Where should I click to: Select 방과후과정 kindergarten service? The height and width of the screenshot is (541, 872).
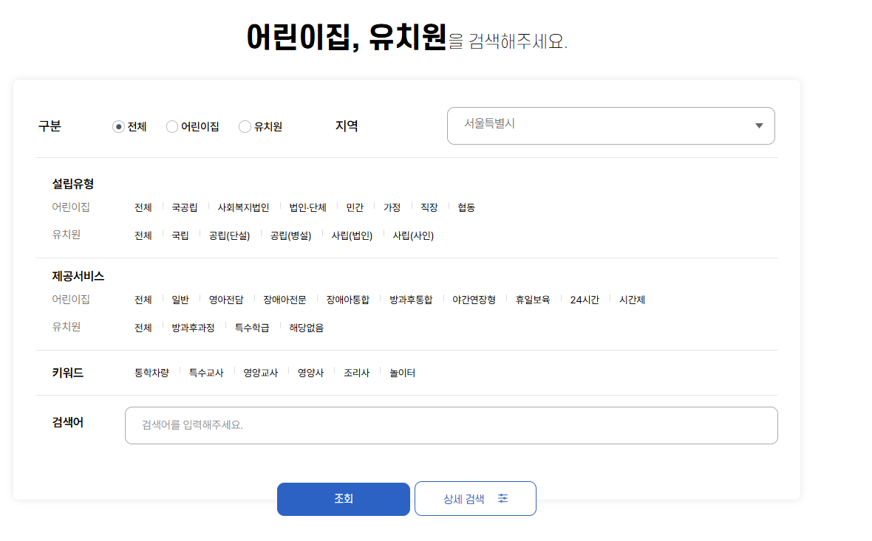(x=193, y=328)
